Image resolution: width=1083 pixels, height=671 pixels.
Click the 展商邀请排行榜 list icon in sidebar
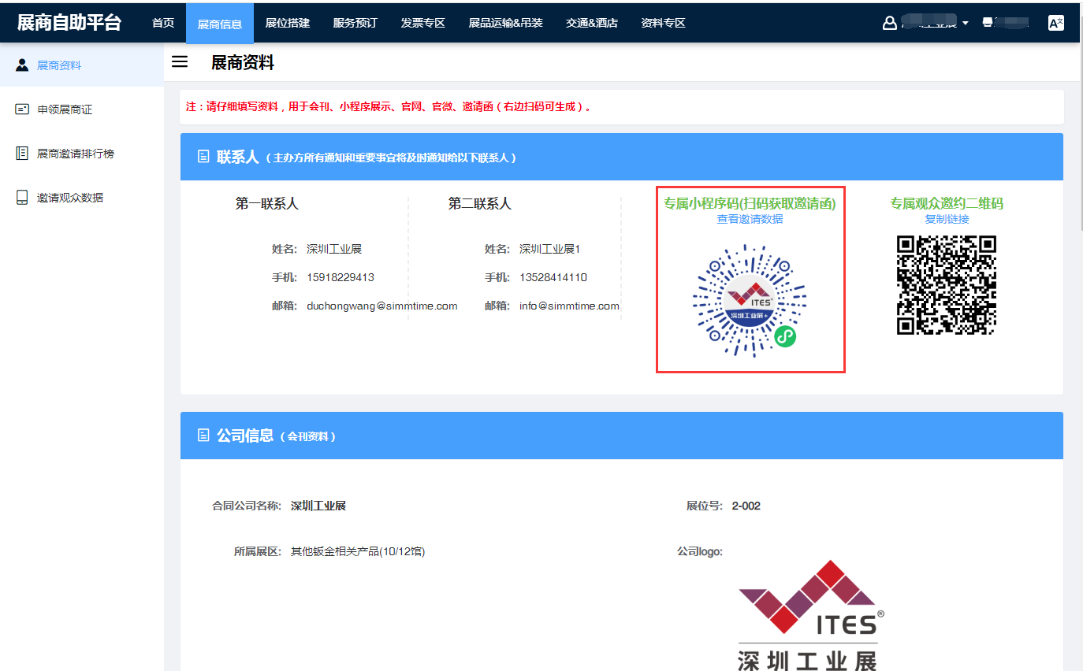[22, 154]
